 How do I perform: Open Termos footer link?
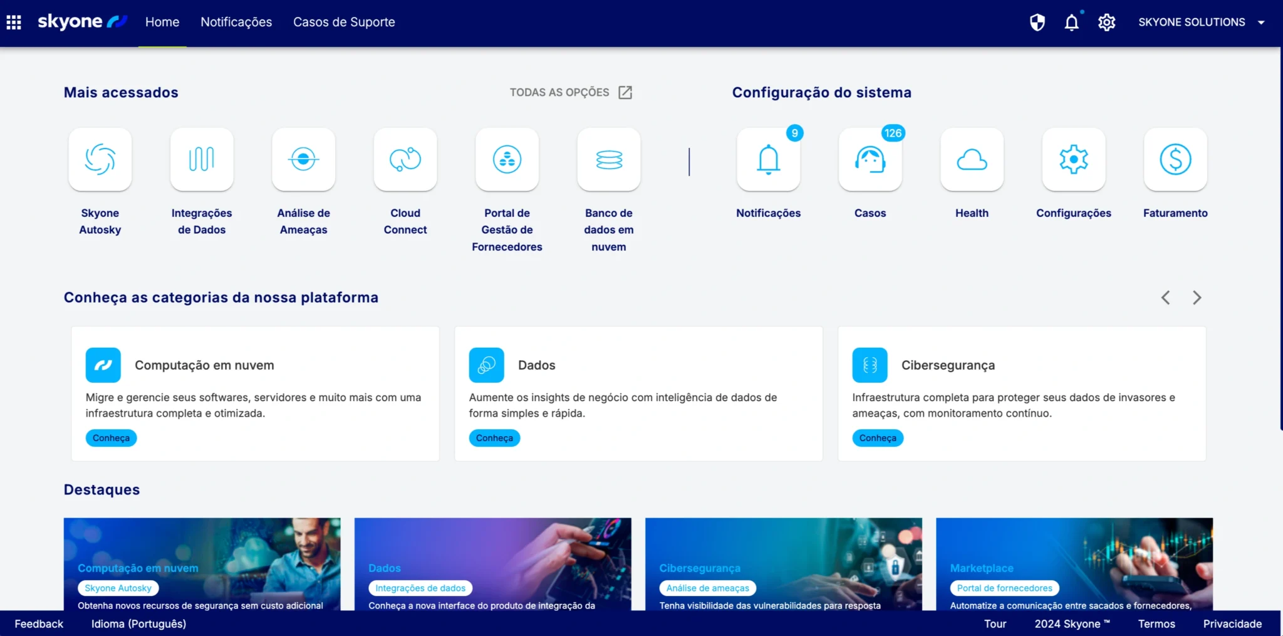[1156, 624]
